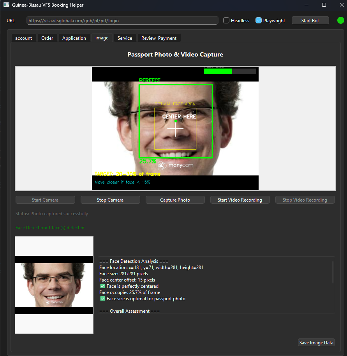
Task: Open the Order tab
Action: [x=47, y=38]
